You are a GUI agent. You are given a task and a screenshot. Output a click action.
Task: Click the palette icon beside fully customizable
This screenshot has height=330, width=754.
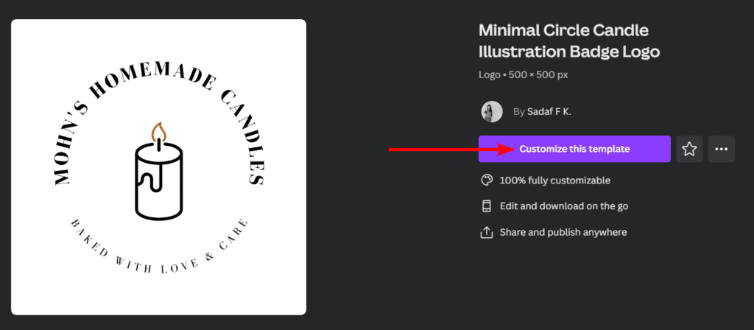[x=486, y=180]
